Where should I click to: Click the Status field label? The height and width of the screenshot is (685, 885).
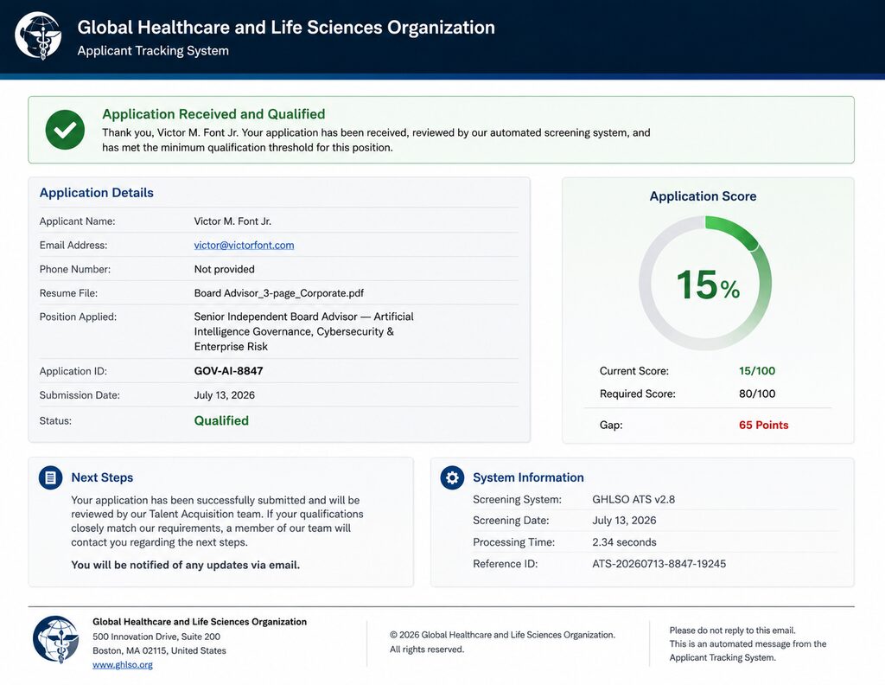[x=55, y=420]
